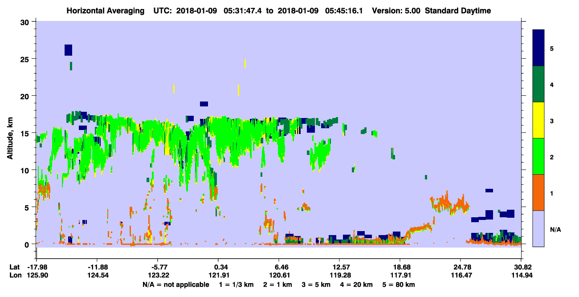Click '3 = 5 km' legend text
The width and height of the screenshot is (579, 297).
tap(316, 285)
